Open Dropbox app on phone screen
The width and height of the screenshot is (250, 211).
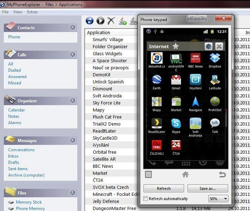[215, 59]
